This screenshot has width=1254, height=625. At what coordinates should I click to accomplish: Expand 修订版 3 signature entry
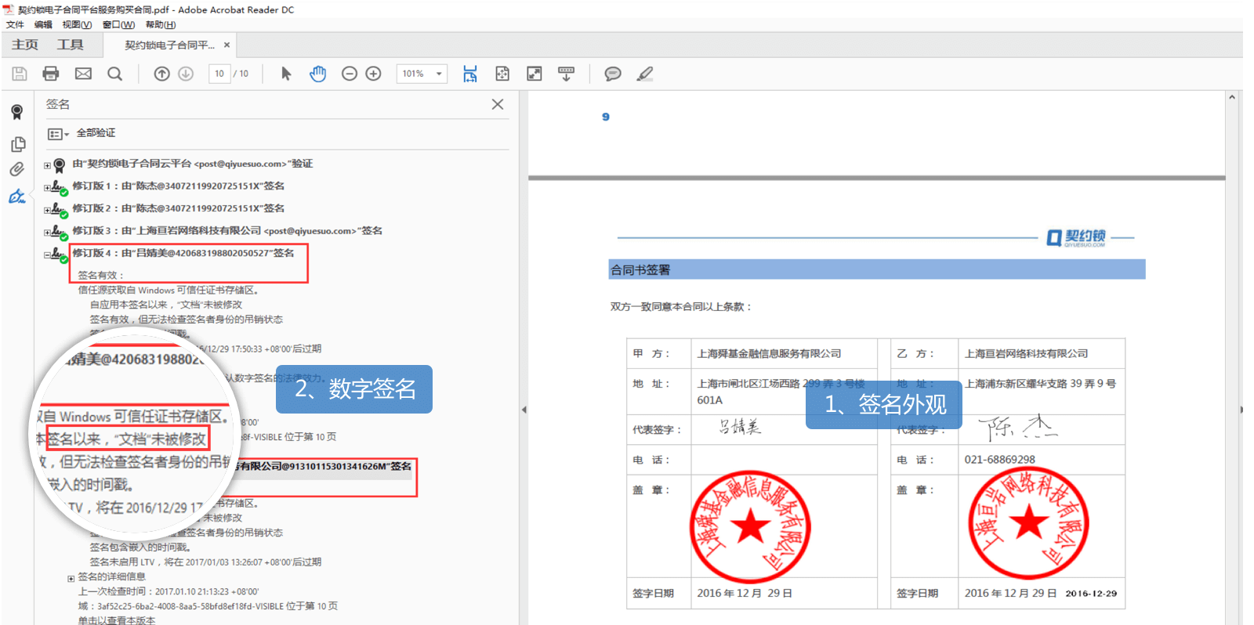(47, 233)
